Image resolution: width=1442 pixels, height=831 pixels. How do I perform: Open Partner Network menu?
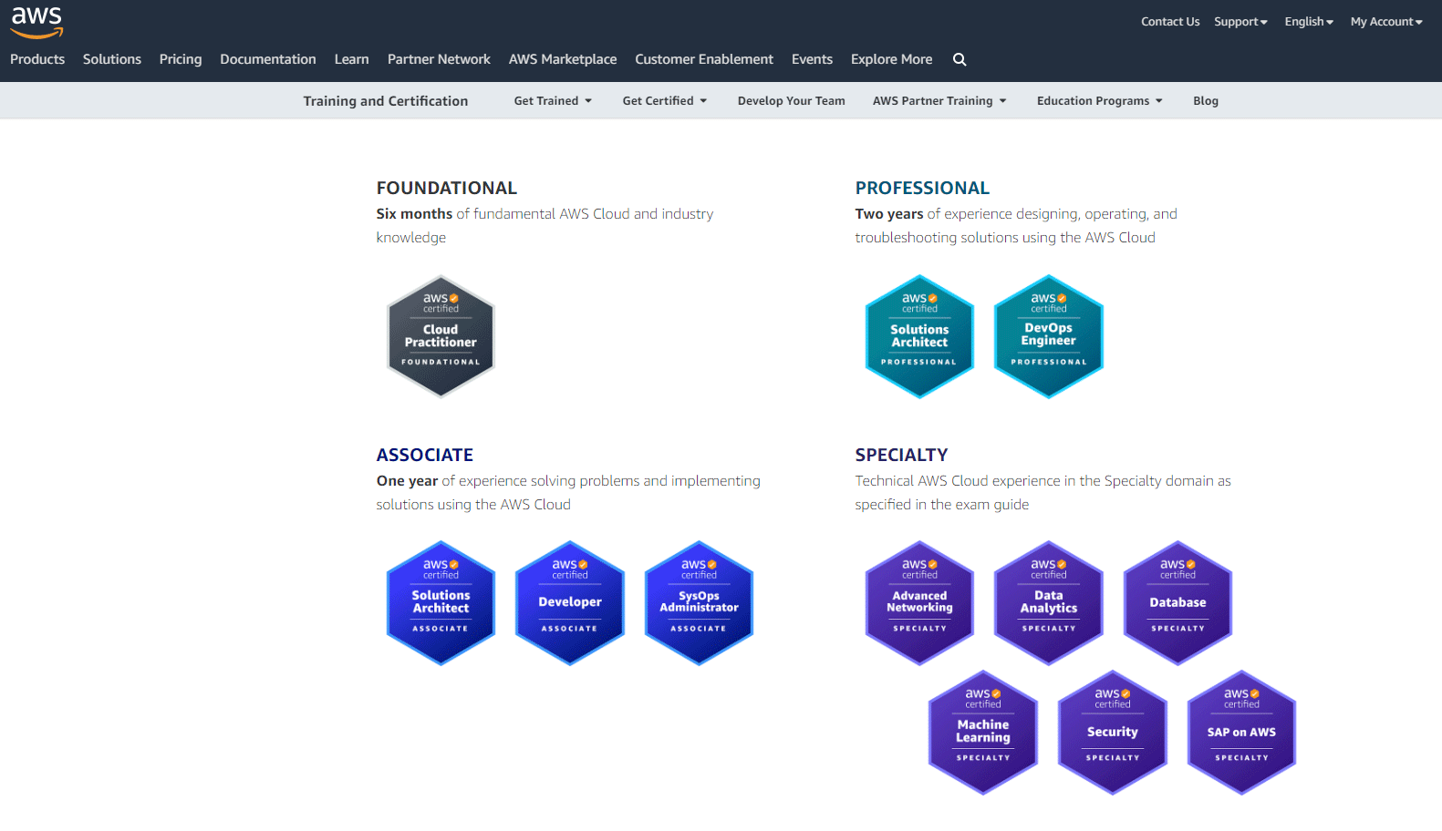(439, 59)
